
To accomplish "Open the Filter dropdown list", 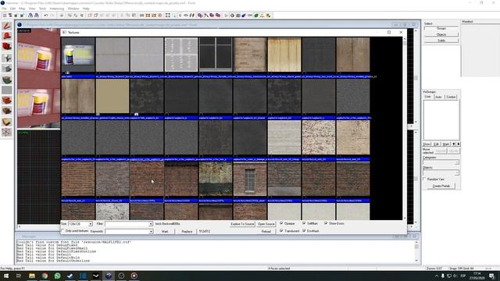I will point(151,224).
